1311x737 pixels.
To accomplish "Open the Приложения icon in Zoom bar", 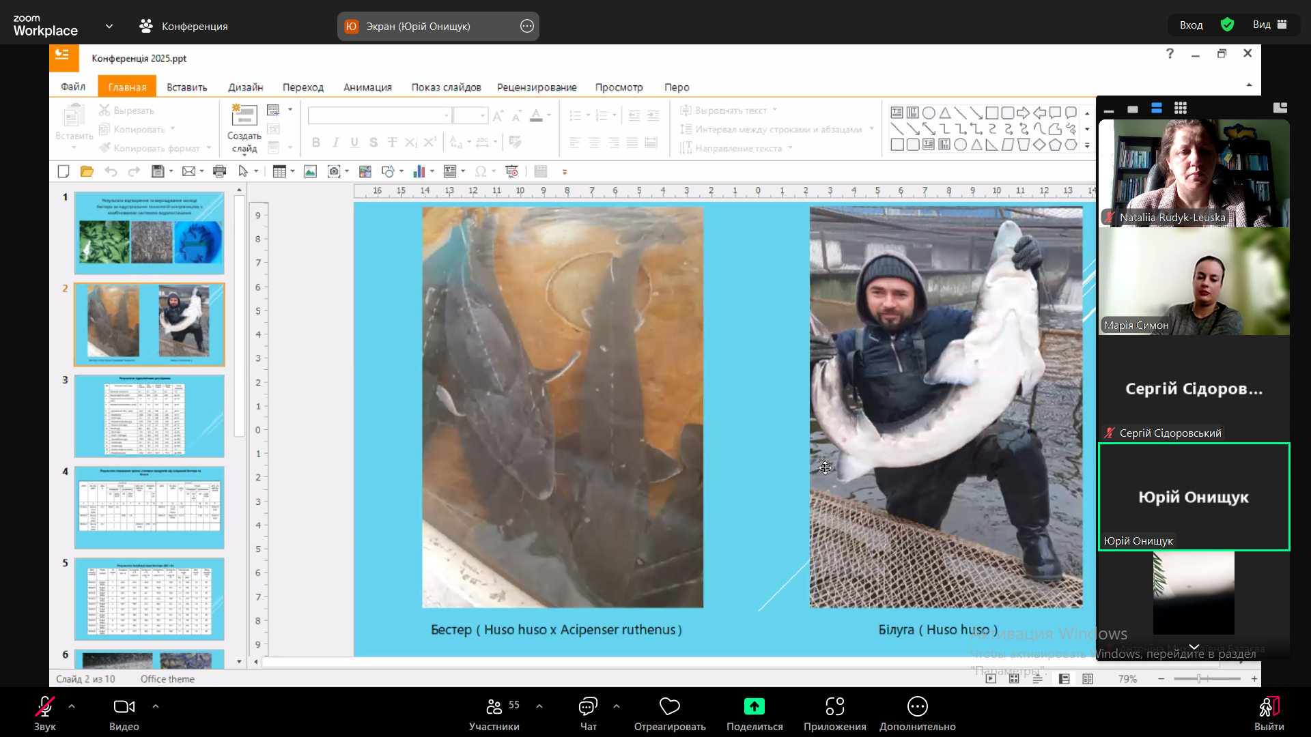I will click(x=834, y=706).
